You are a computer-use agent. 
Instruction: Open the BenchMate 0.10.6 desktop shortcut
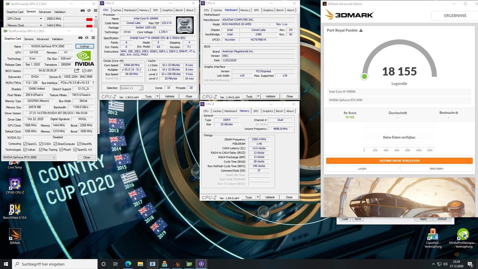[15, 211]
